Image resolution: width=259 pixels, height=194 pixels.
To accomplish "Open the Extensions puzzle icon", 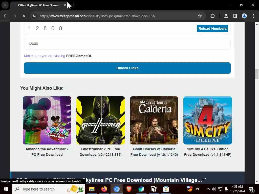I will point(212,16).
